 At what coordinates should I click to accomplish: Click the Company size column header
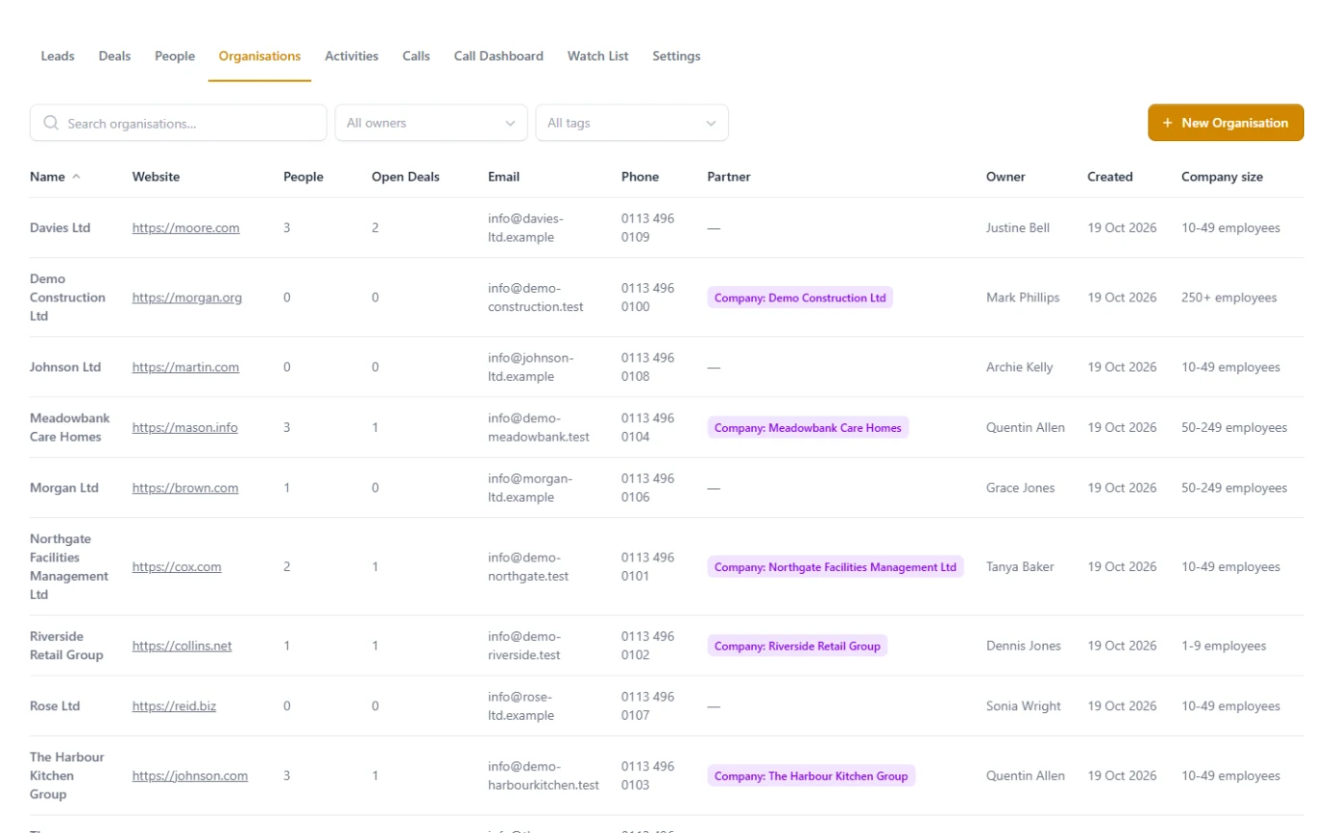[x=1222, y=177]
